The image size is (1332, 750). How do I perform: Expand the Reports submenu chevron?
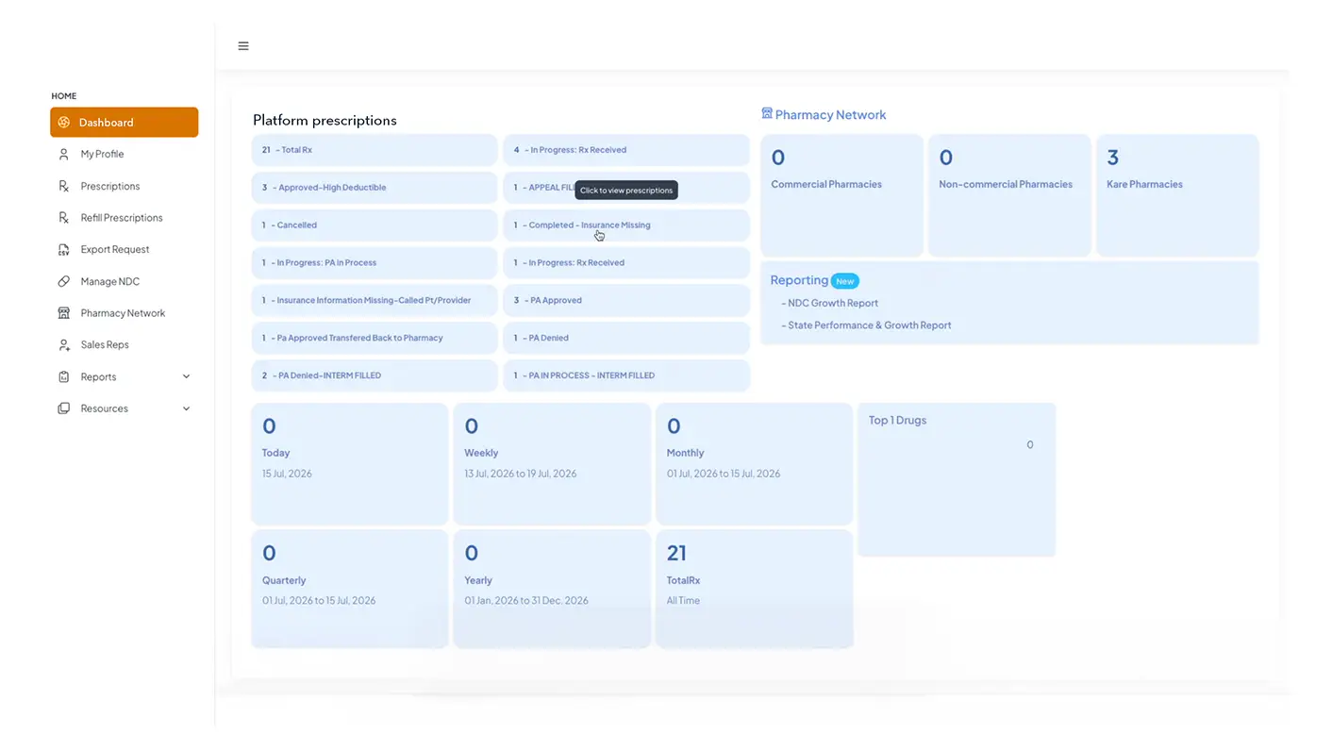click(x=186, y=376)
